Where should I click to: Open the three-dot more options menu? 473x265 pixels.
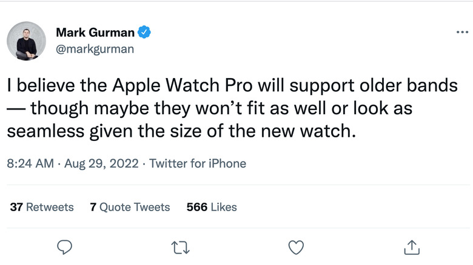pos(462,31)
